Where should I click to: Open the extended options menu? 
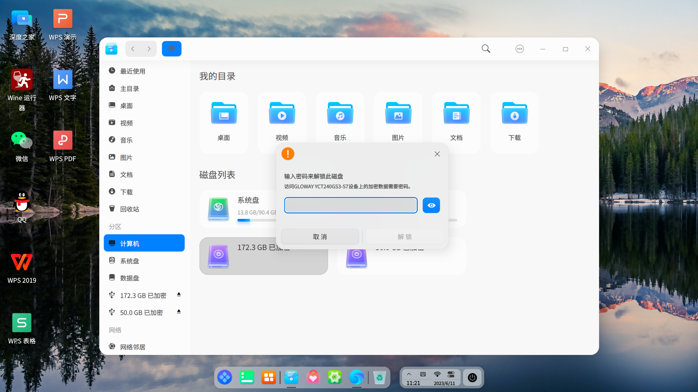point(520,48)
